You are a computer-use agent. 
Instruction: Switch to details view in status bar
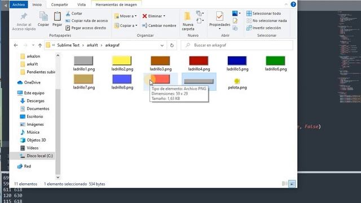coord(285,184)
